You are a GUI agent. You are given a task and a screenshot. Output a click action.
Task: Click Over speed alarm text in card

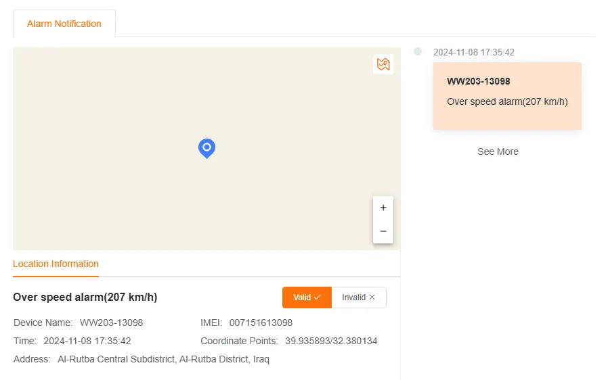pyautogui.click(x=507, y=102)
